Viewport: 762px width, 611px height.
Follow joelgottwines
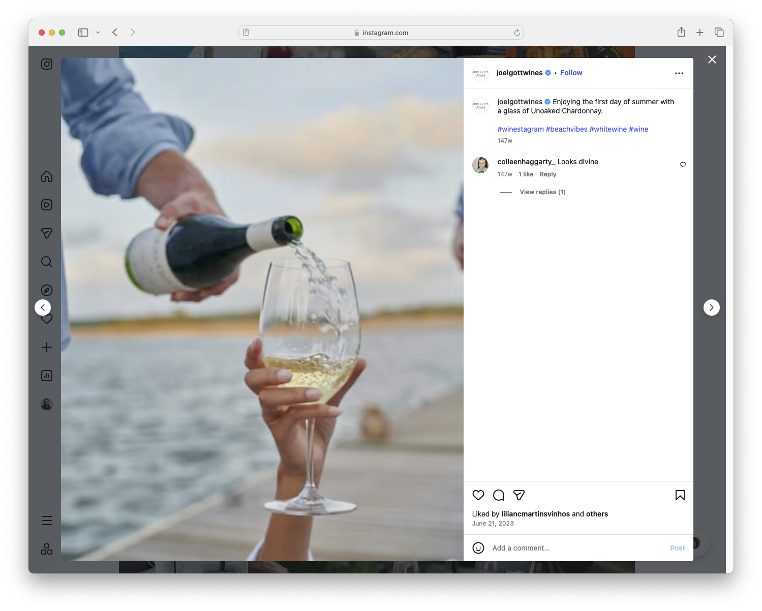click(571, 73)
